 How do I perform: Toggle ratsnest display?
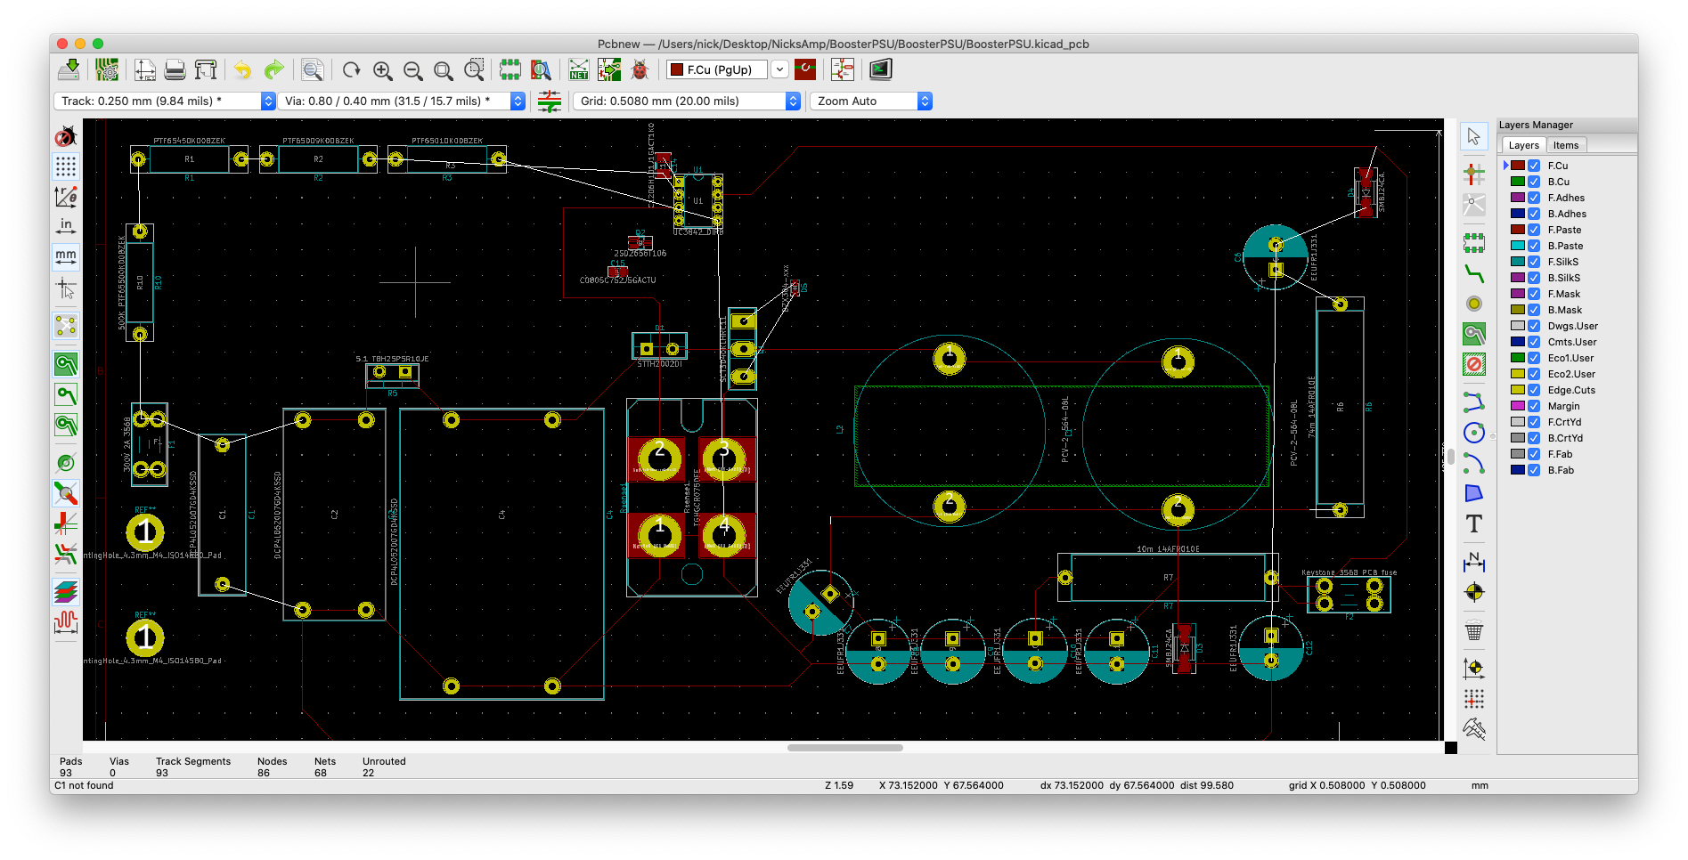pos(66,326)
